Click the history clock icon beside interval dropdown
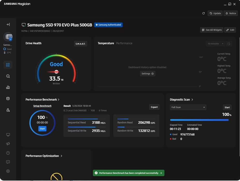 point(229,44)
